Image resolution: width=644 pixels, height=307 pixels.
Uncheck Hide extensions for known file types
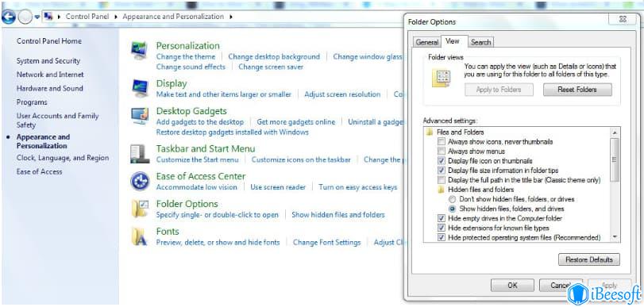coord(441,228)
